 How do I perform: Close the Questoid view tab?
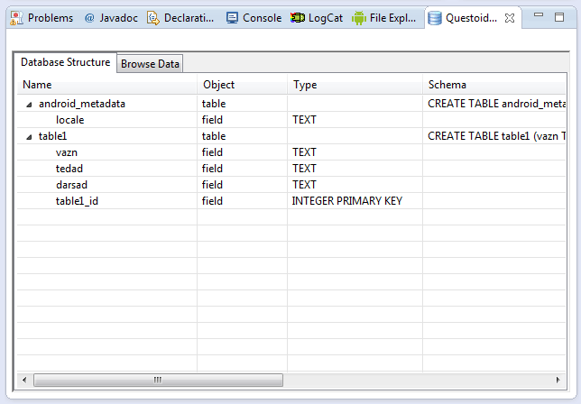pos(510,18)
